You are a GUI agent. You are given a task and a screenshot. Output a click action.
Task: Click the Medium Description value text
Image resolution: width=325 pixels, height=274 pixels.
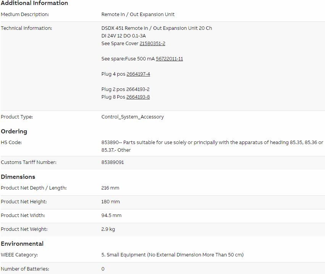click(x=138, y=15)
